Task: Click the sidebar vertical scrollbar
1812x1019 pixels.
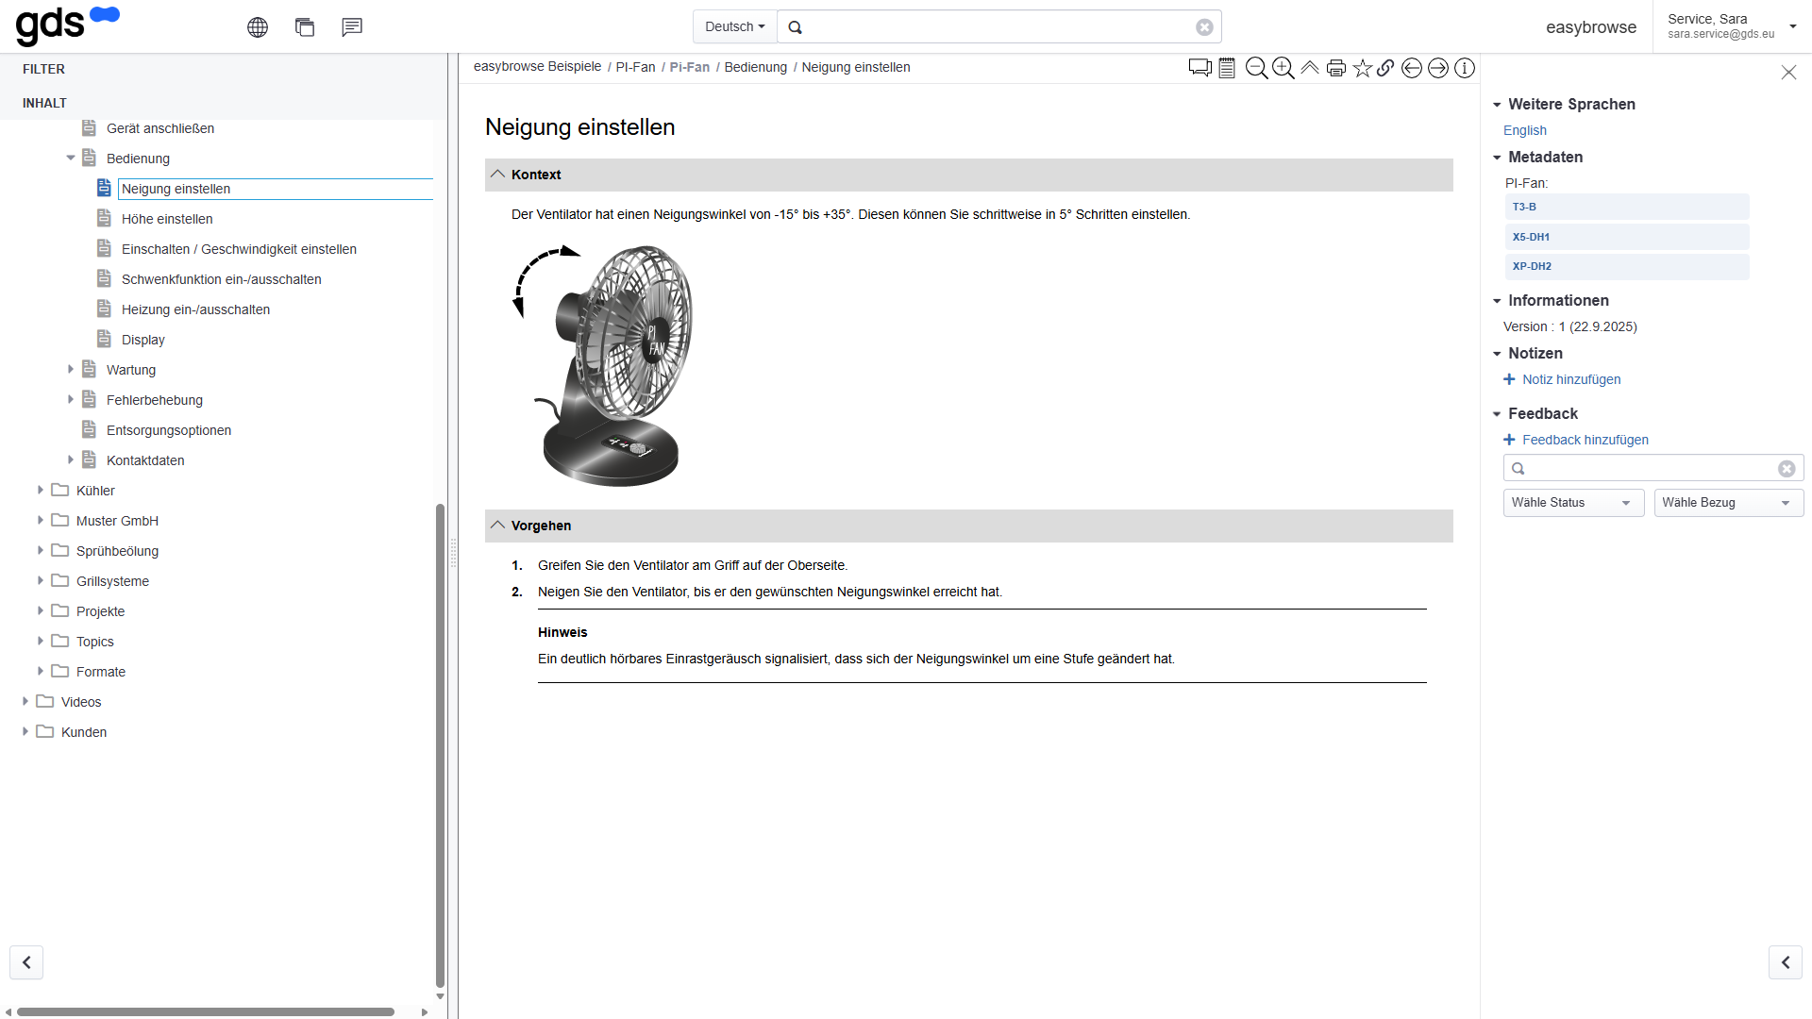Action: click(x=440, y=745)
